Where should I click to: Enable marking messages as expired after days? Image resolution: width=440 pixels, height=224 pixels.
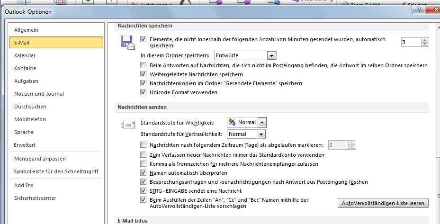pyautogui.click(x=144, y=145)
